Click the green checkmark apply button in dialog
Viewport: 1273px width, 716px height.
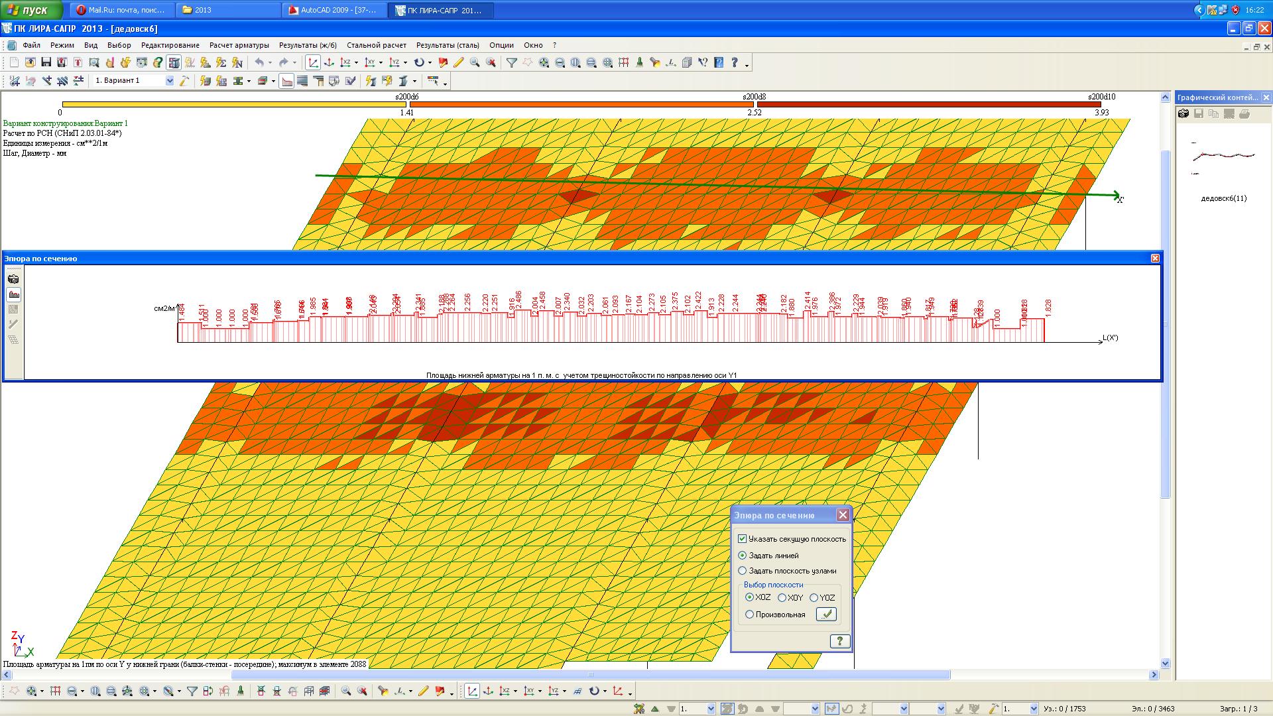coord(826,615)
